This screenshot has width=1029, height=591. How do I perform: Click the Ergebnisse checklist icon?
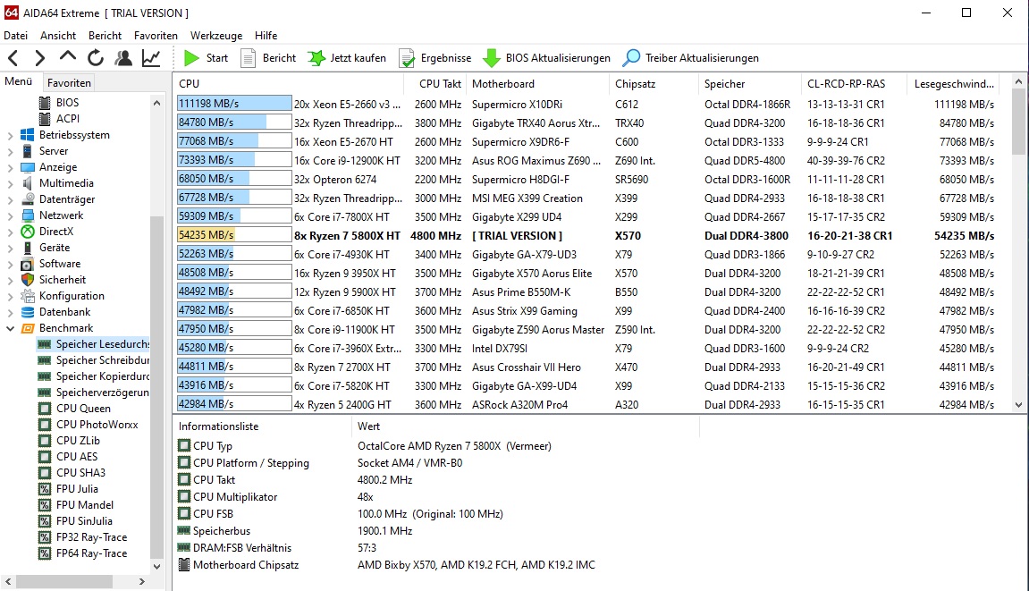(x=407, y=58)
